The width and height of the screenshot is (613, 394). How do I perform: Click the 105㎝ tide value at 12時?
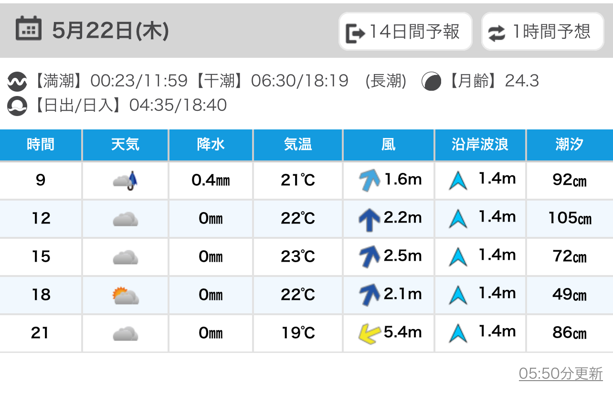point(570,218)
